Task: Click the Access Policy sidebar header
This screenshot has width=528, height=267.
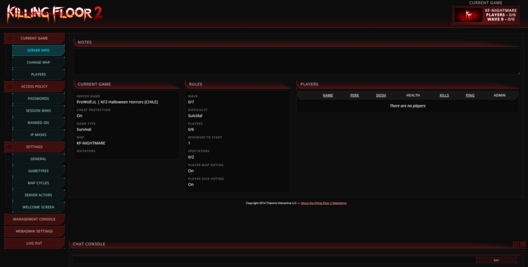Action: [34, 87]
